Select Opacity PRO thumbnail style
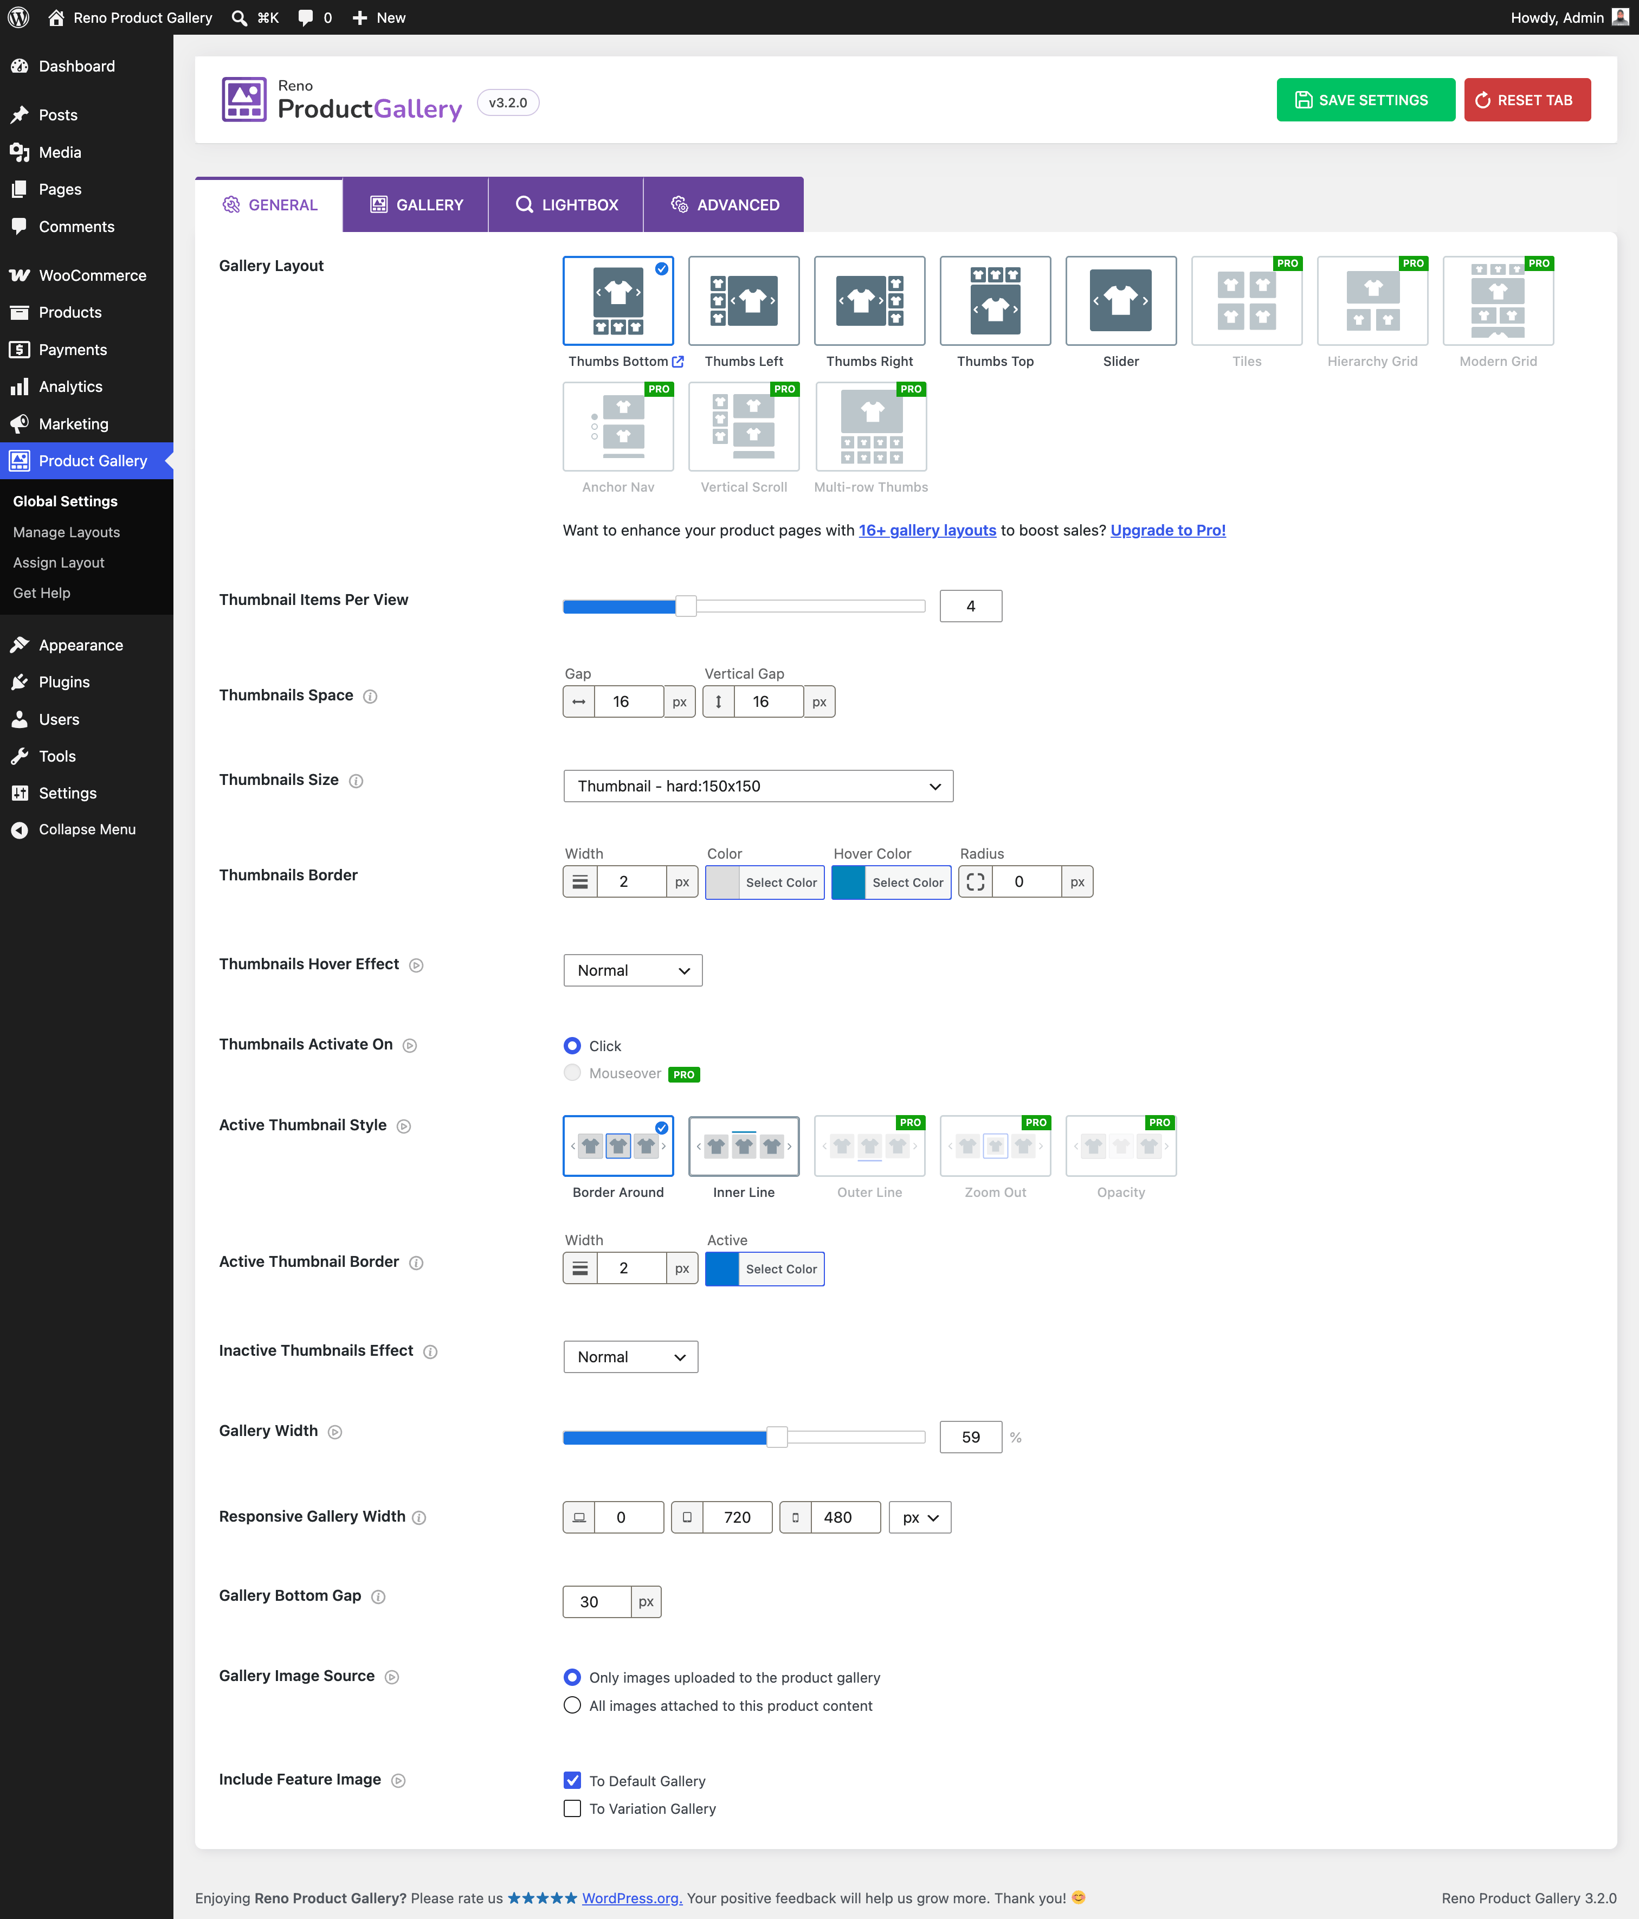 pyautogui.click(x=1121, y=1145)
